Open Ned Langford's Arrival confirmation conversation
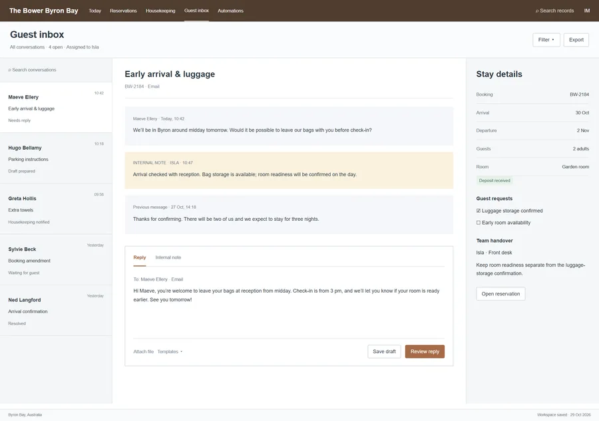 (56, 311)
